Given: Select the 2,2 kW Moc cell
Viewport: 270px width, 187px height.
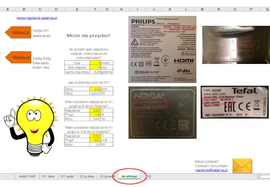Looking at the screenshot, I should click(95, 89).
